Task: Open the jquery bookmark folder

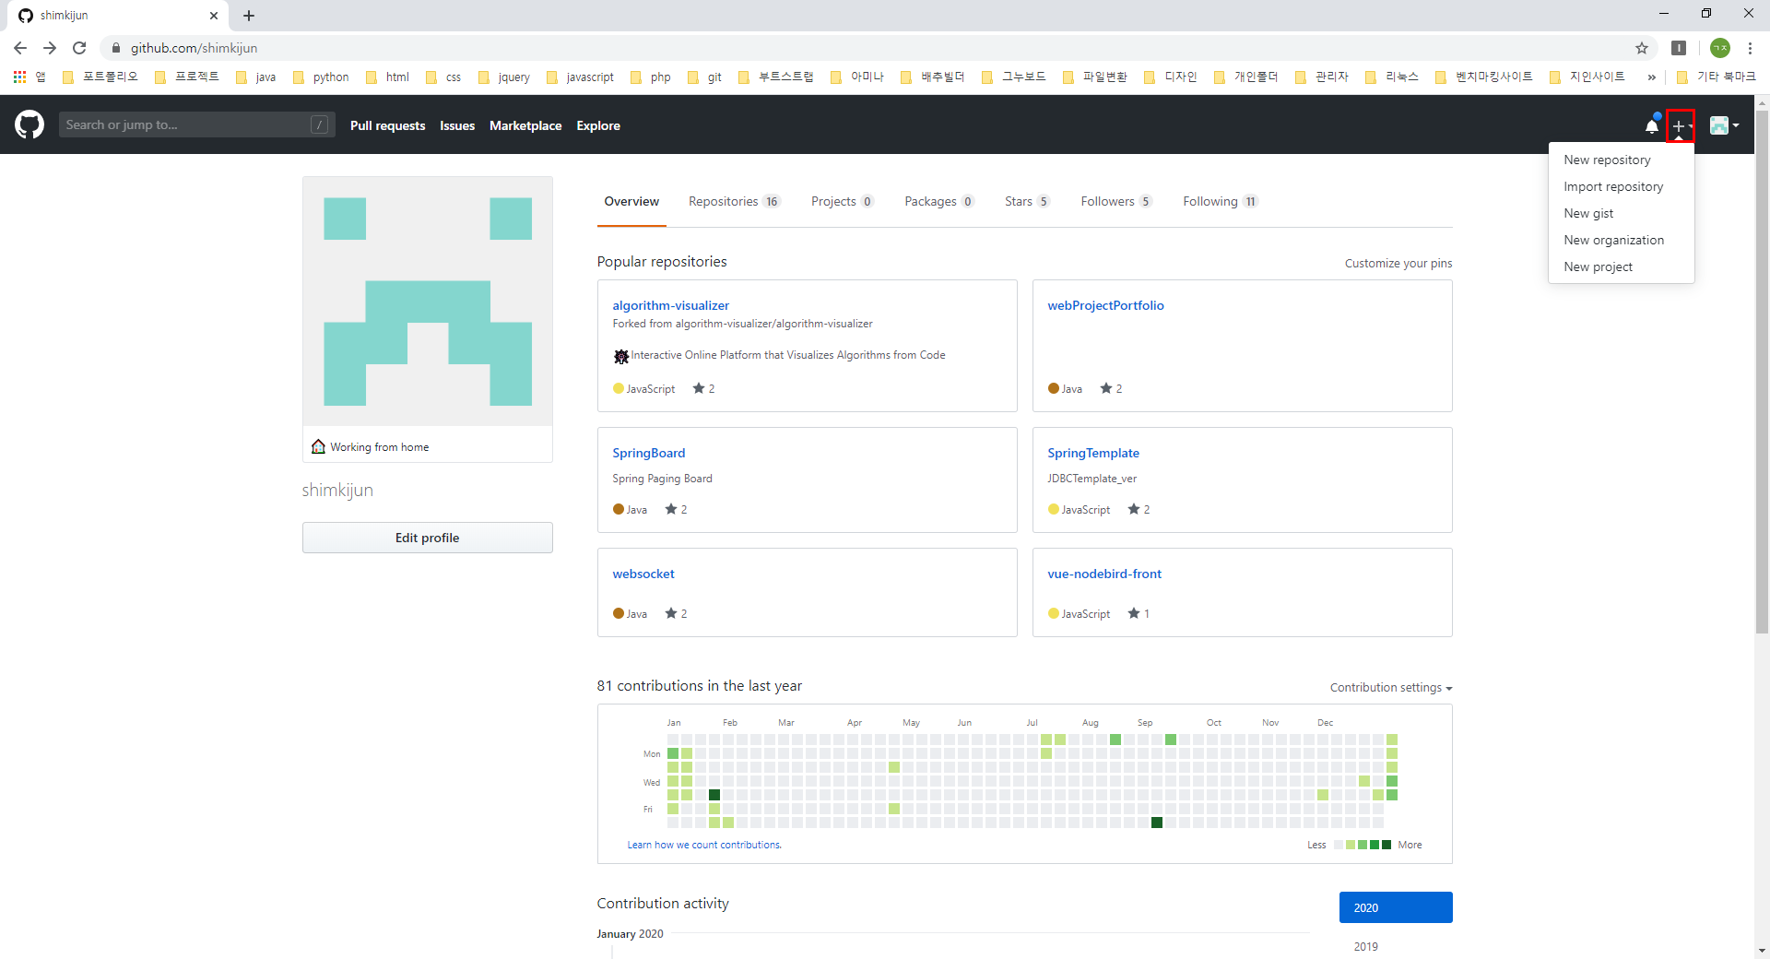Action: tap(504, 77)
